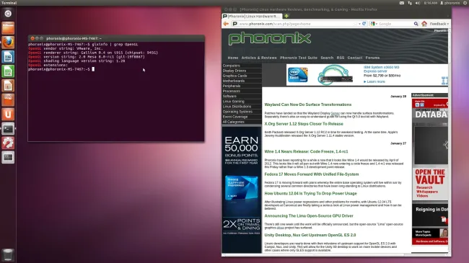The height and width of the screenshot is (263, 469).
Task: Open LibreOffice Impress from the launcher
Action: pyautogui.click(x=8, y=86)
